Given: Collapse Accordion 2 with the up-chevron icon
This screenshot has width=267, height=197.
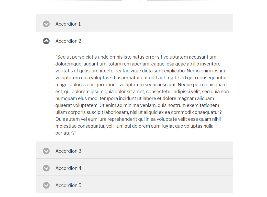Looking at the screenshot, I should tap(46, 41).
